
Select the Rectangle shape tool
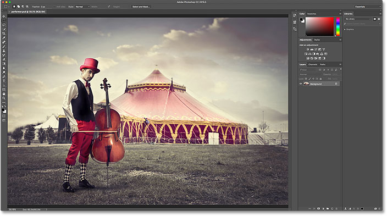4,90
